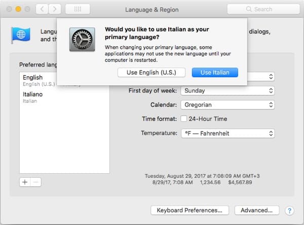Click the forward navigation arrow

[x=55, y=9]
